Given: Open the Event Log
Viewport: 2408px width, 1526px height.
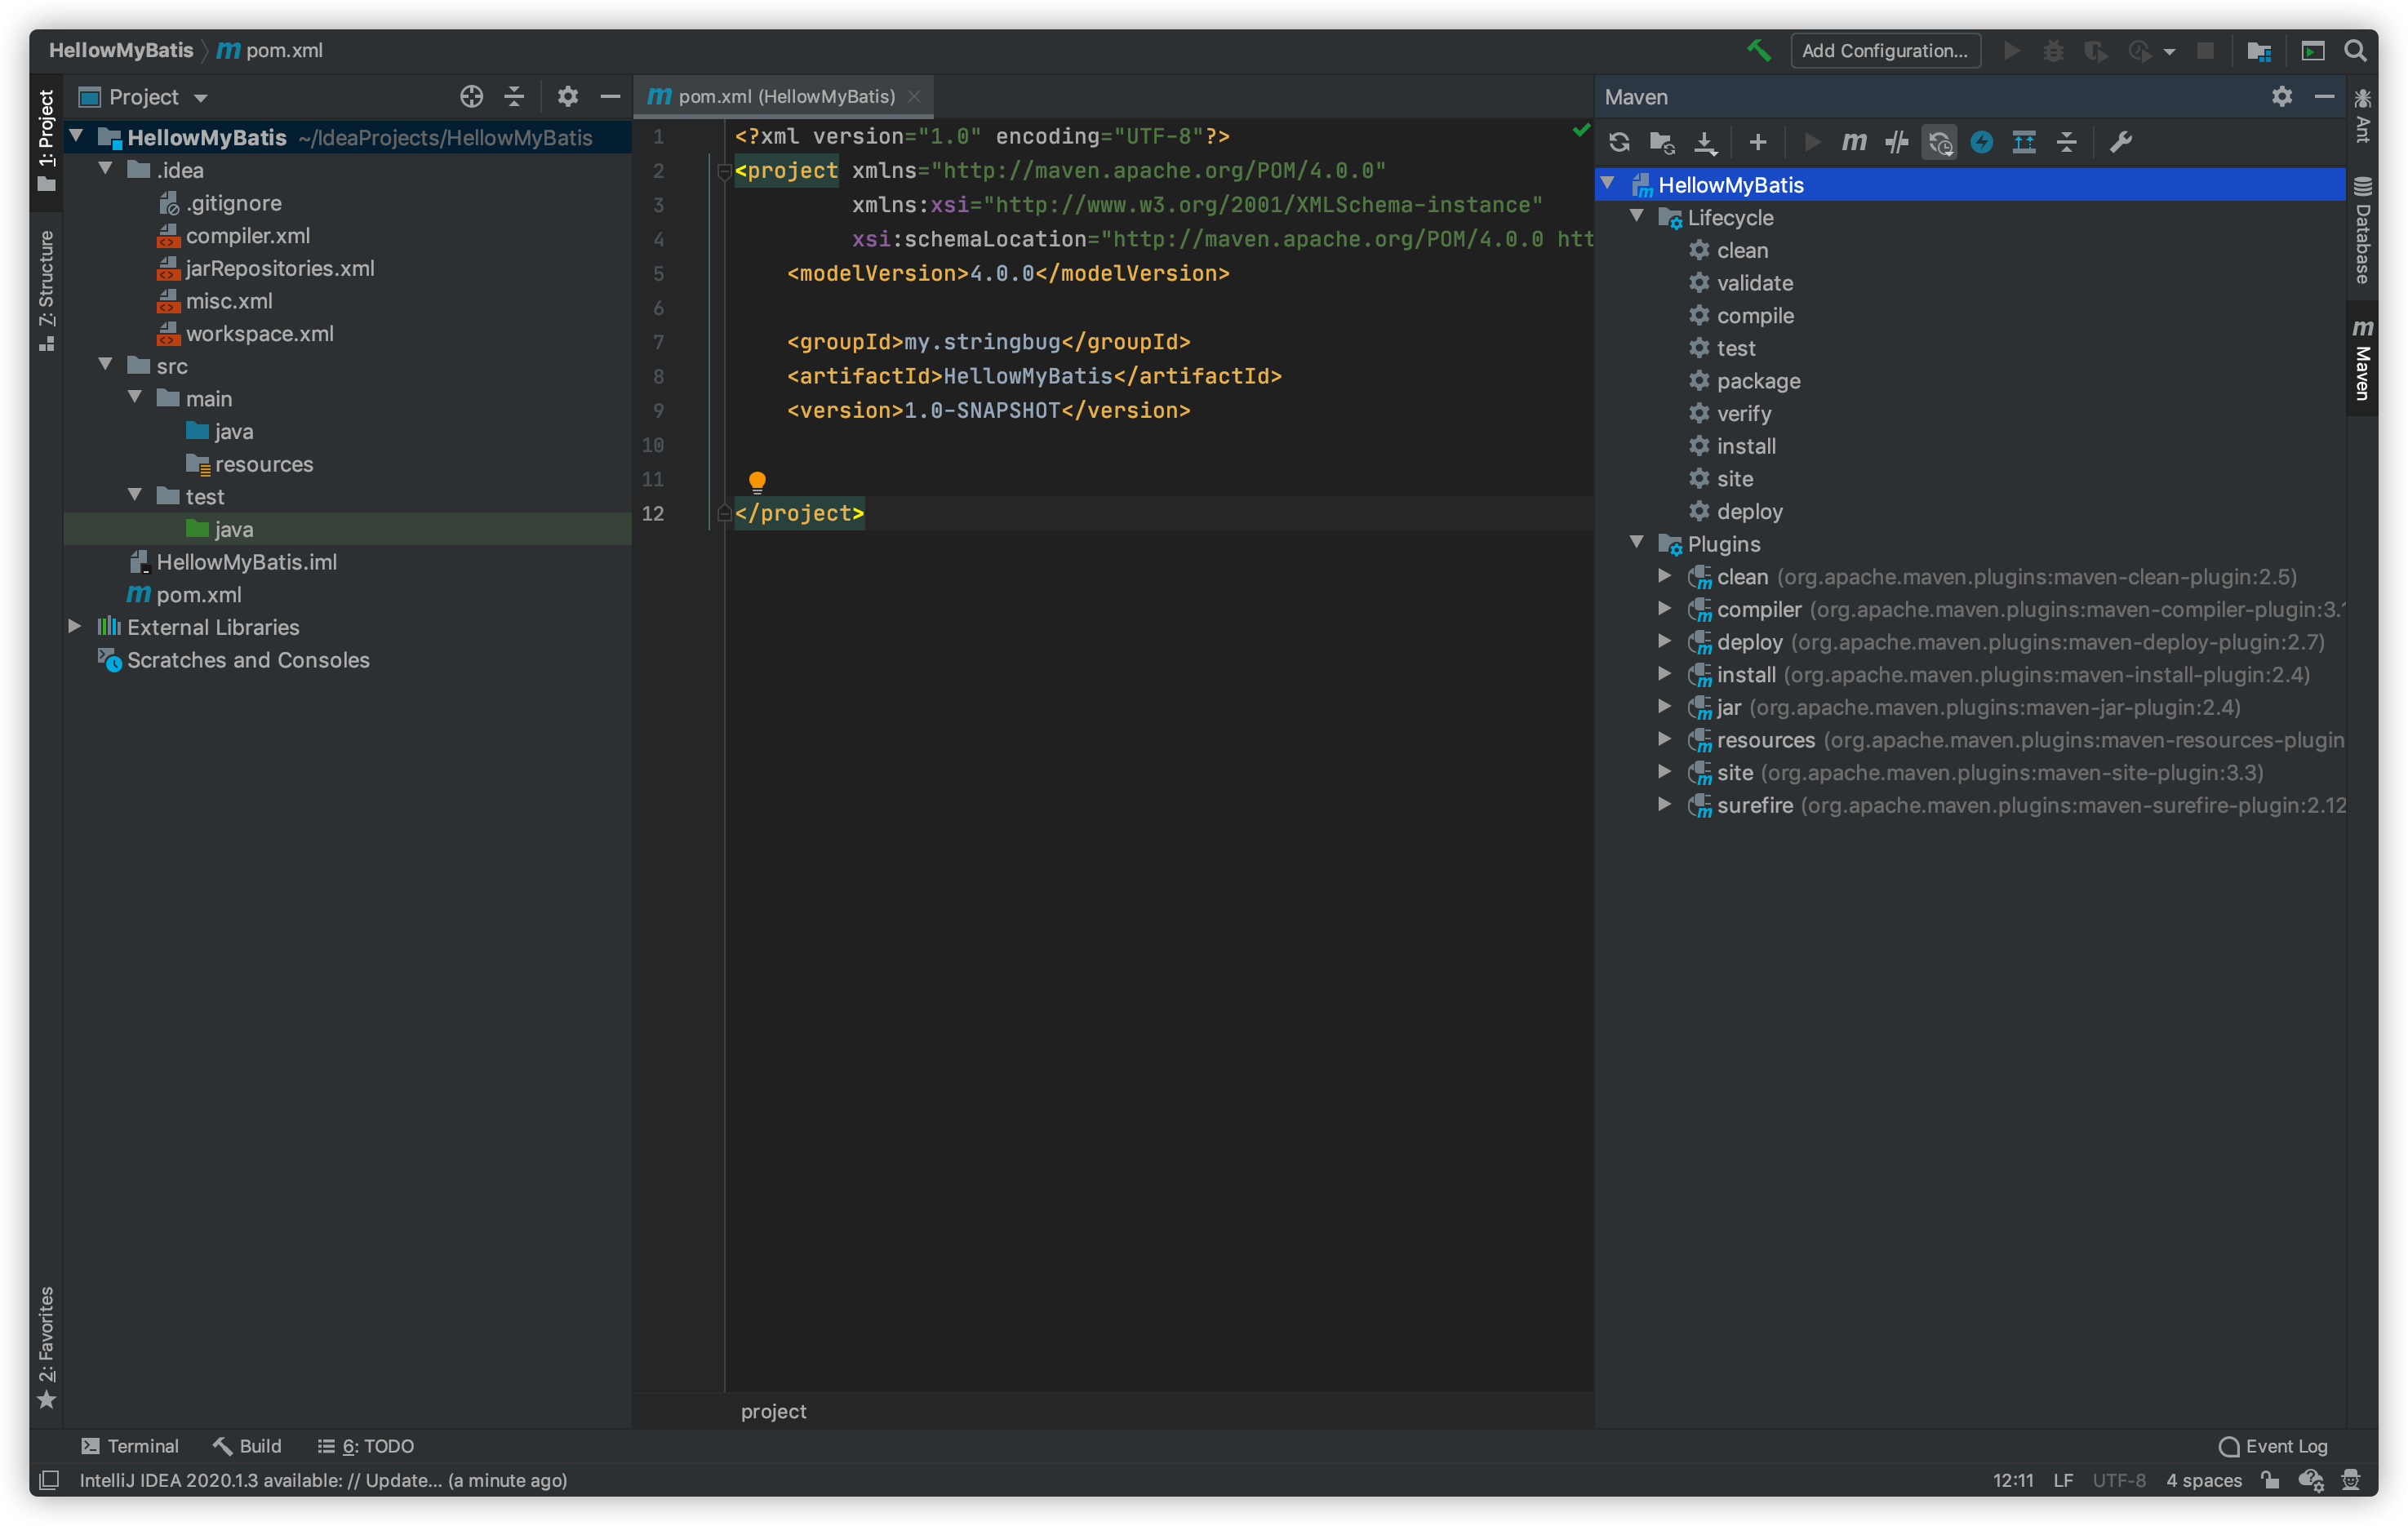Looking at the screenshot, I should click(2272, 1446).
